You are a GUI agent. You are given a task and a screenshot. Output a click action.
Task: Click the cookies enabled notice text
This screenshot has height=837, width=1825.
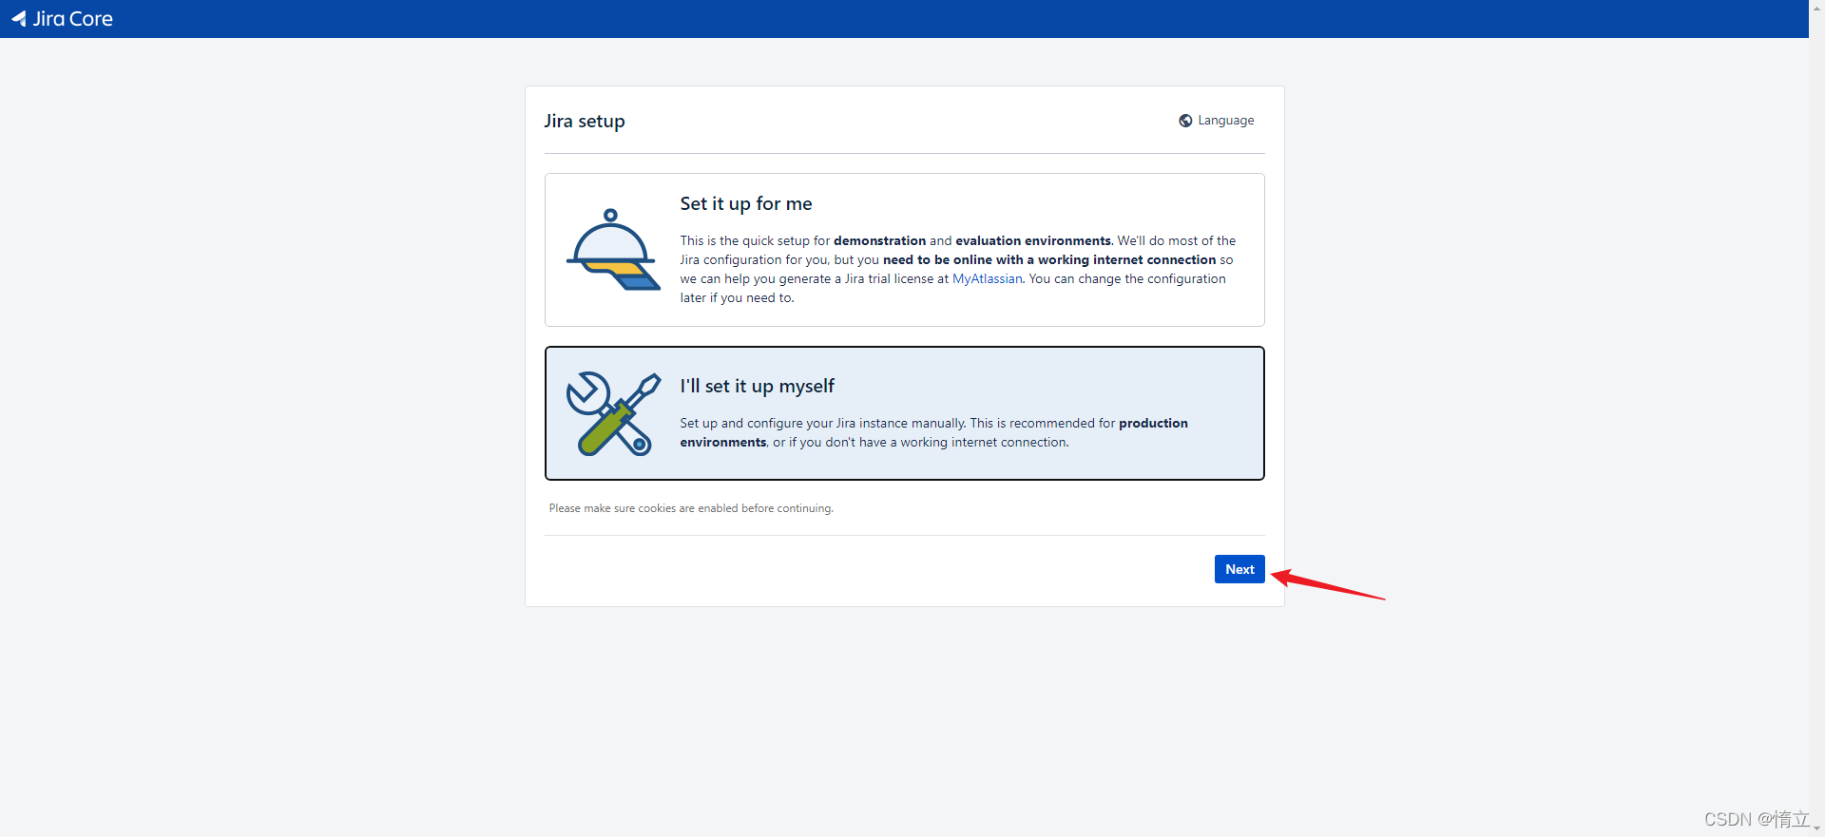[691, 509]
